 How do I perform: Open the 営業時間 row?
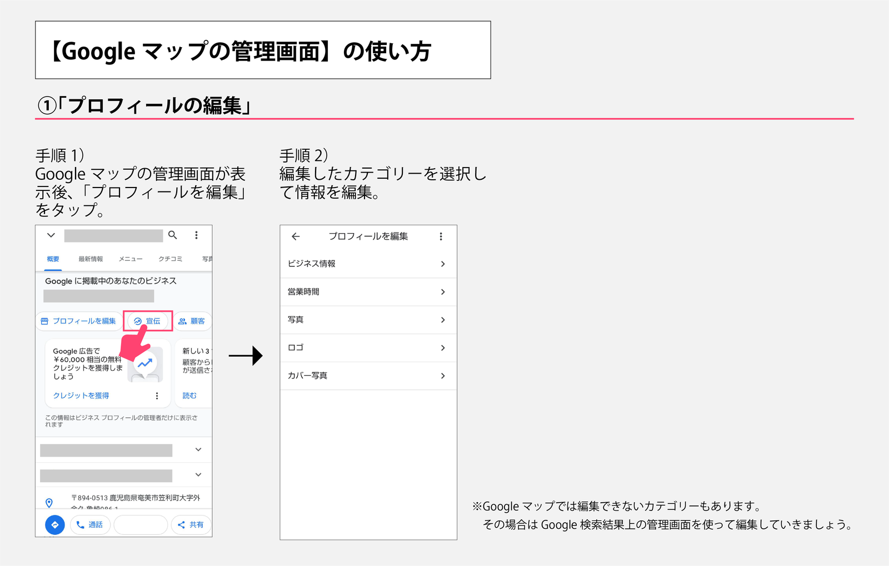(x=368, y=292)
